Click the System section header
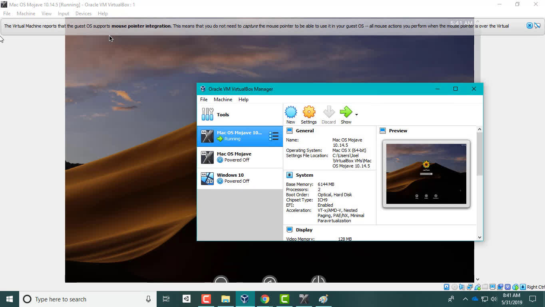 [304, 175]
